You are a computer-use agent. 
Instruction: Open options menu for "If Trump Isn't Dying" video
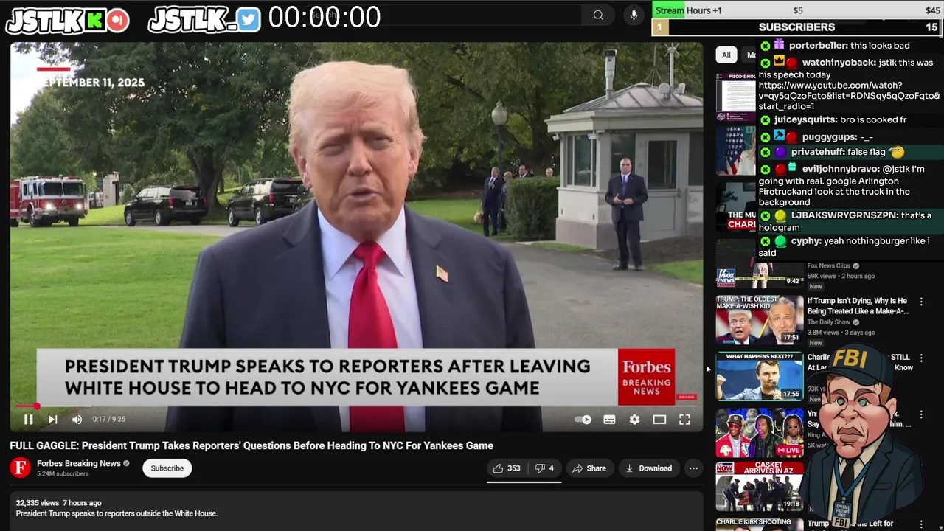point(921,302)
